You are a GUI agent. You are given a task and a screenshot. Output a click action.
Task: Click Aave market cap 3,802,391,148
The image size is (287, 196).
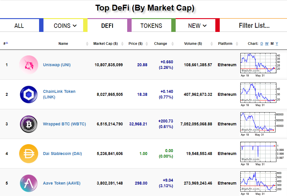coord(110,183)
